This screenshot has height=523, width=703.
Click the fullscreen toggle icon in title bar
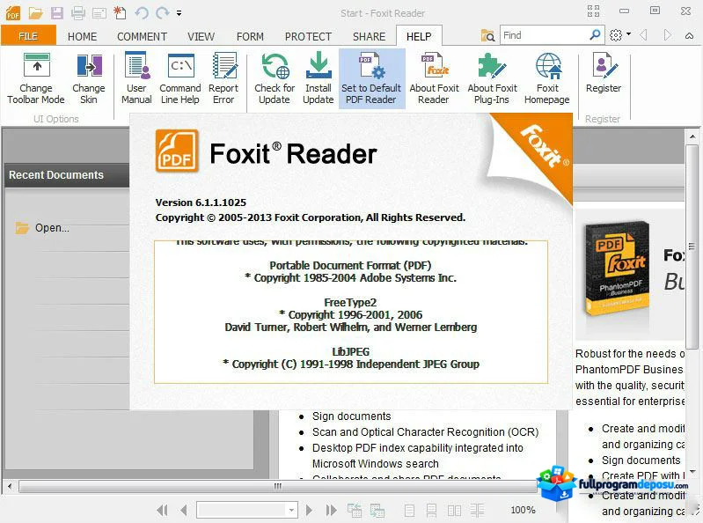593,11
